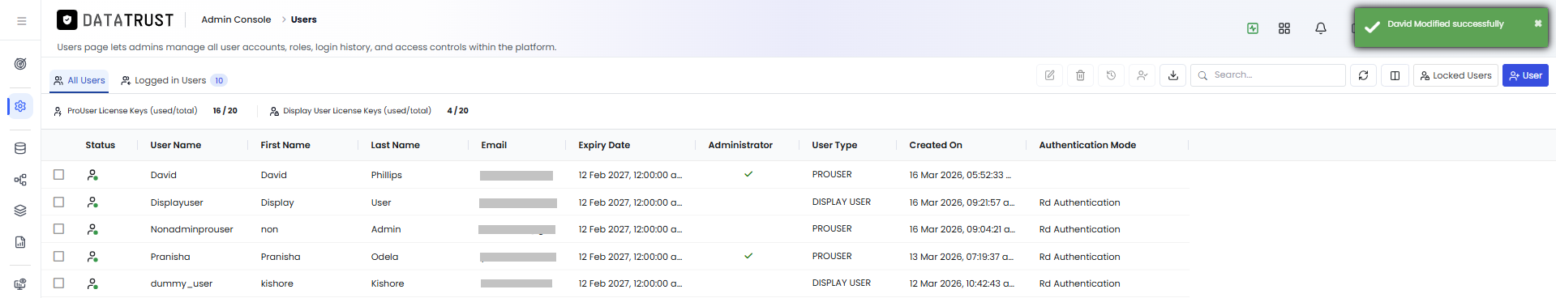This screenshot has height=298, width=1556.
Task: Click the last name 'Phillips'
Action: click(x=386, y=175)
